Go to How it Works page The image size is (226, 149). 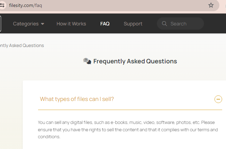(71, 24)
